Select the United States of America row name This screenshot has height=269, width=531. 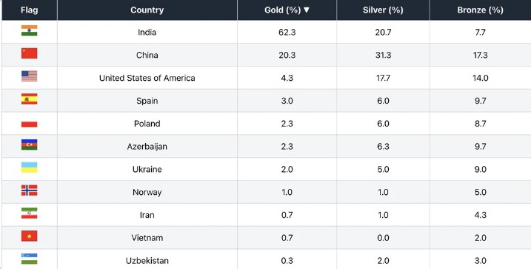tap(147, 78)
